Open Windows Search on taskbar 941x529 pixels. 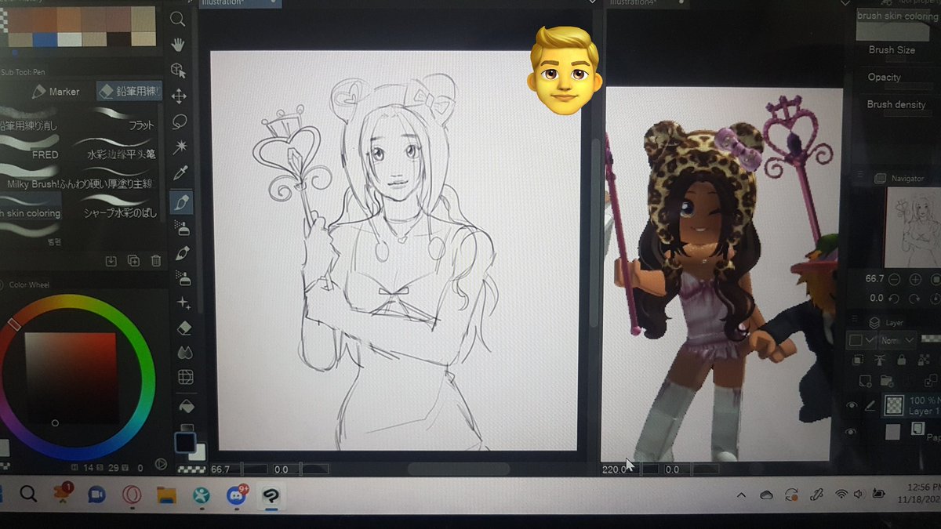[28, 494]
